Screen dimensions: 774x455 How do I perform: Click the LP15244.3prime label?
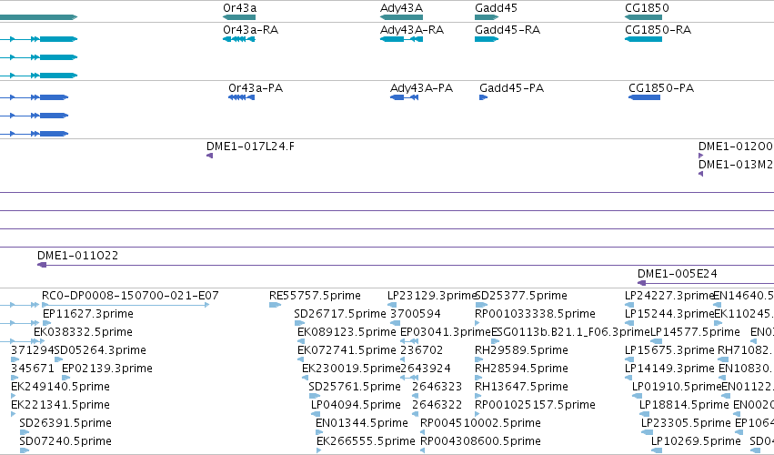(668, 314)
